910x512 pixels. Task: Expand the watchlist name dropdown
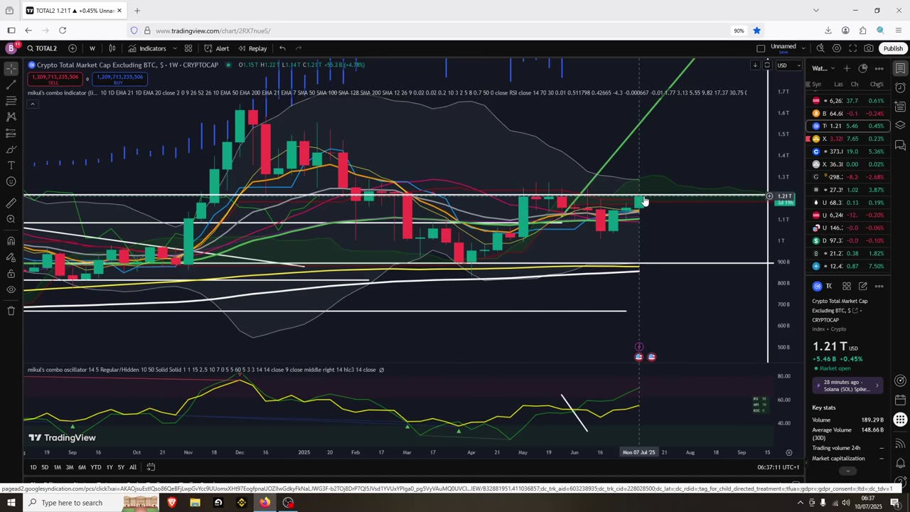(x=823, y=68)
